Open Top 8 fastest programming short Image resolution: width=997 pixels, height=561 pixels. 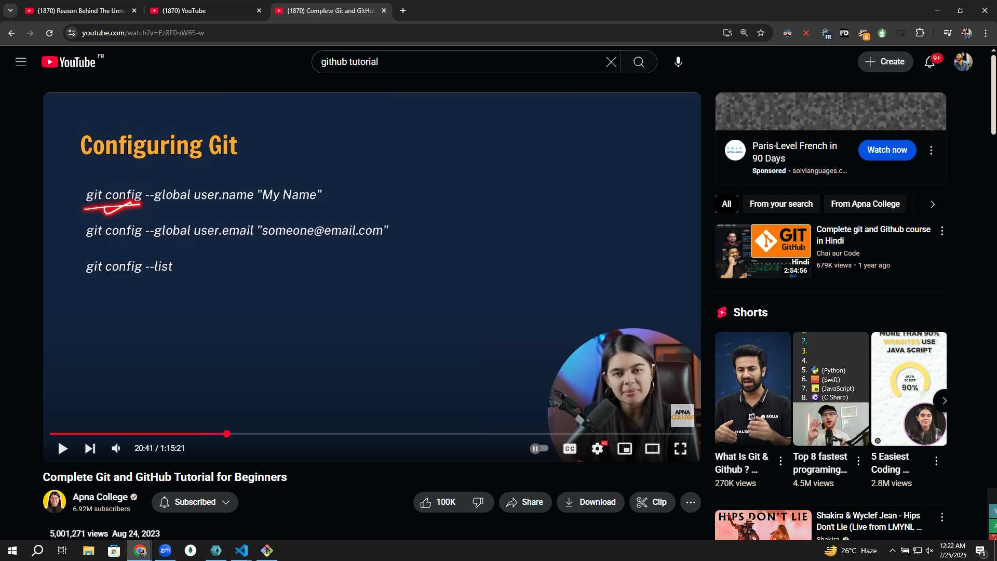click(x=830, y=389)
